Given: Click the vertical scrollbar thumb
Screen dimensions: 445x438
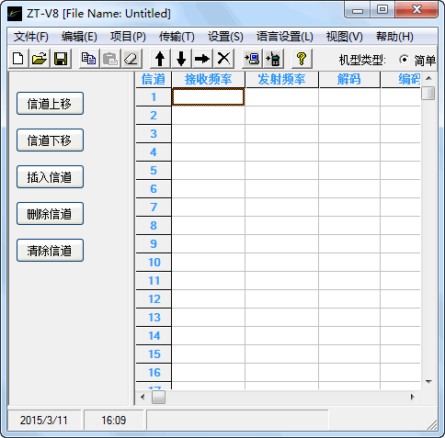Looking at the screenshot, I should pyautogui.click(x=428, y=93).
